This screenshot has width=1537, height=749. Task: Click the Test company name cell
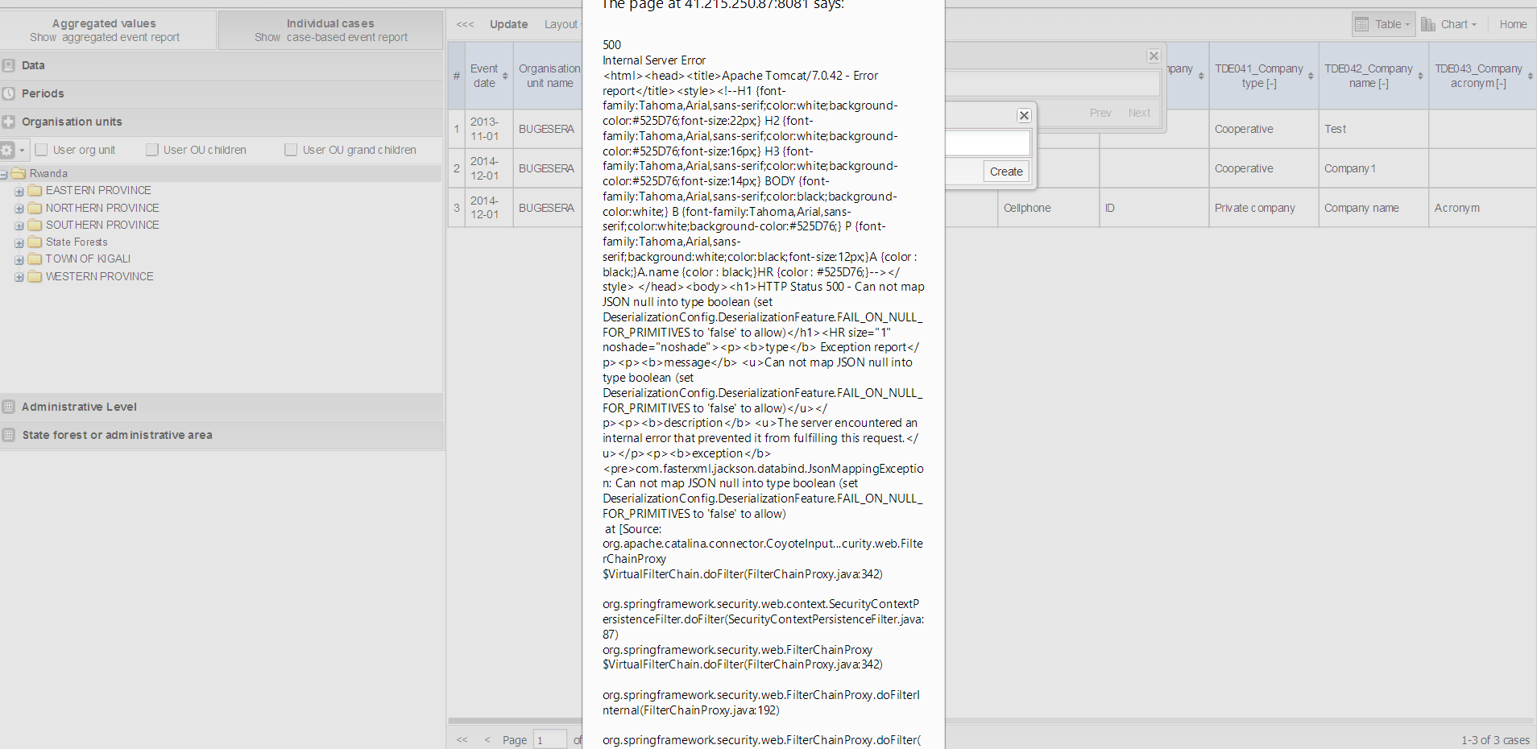pos(1373,129)
